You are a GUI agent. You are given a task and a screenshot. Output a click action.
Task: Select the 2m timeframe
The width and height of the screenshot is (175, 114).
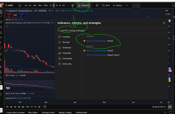[63, 5]
